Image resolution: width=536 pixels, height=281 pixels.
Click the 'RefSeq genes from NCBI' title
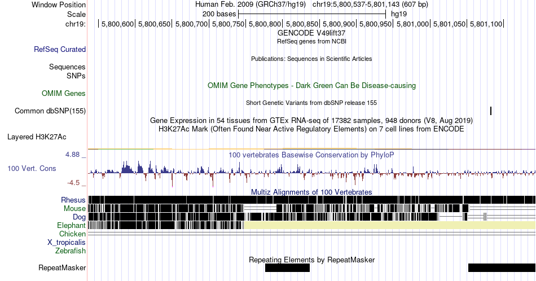click(x=311, y=41)
